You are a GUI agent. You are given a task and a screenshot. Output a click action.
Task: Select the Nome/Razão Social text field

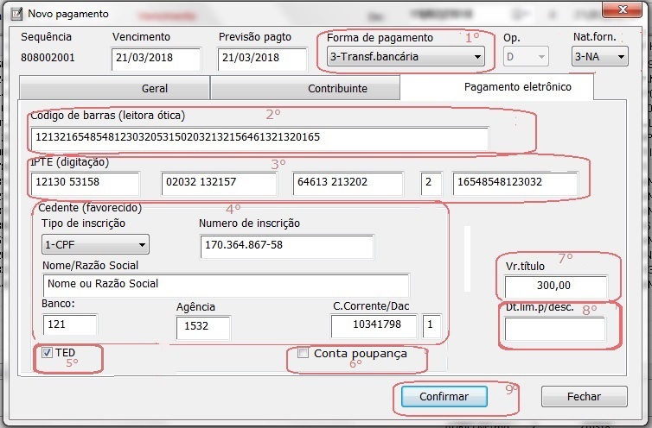tap(225, 284)
